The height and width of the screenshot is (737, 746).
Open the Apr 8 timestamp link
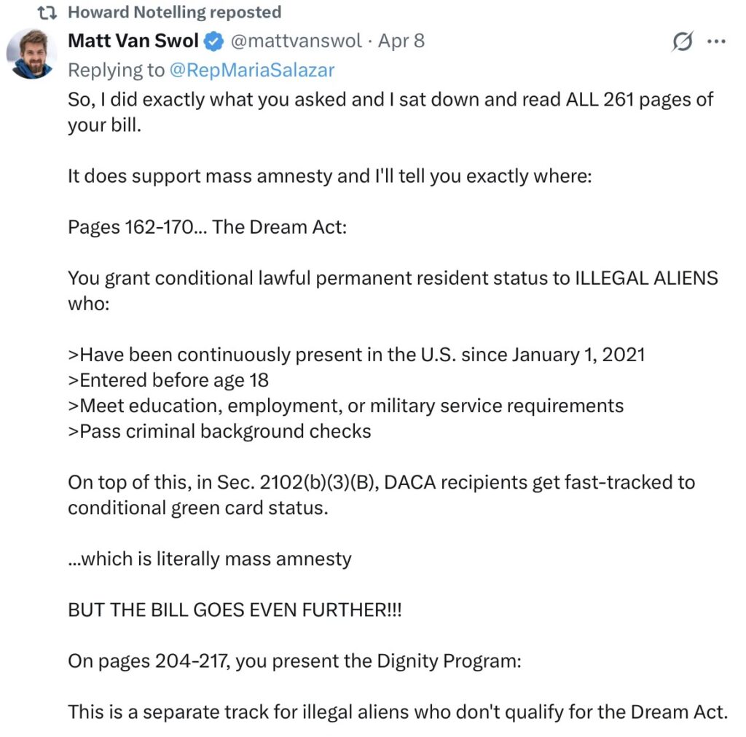pyautogui.click(x=401, y=42)
